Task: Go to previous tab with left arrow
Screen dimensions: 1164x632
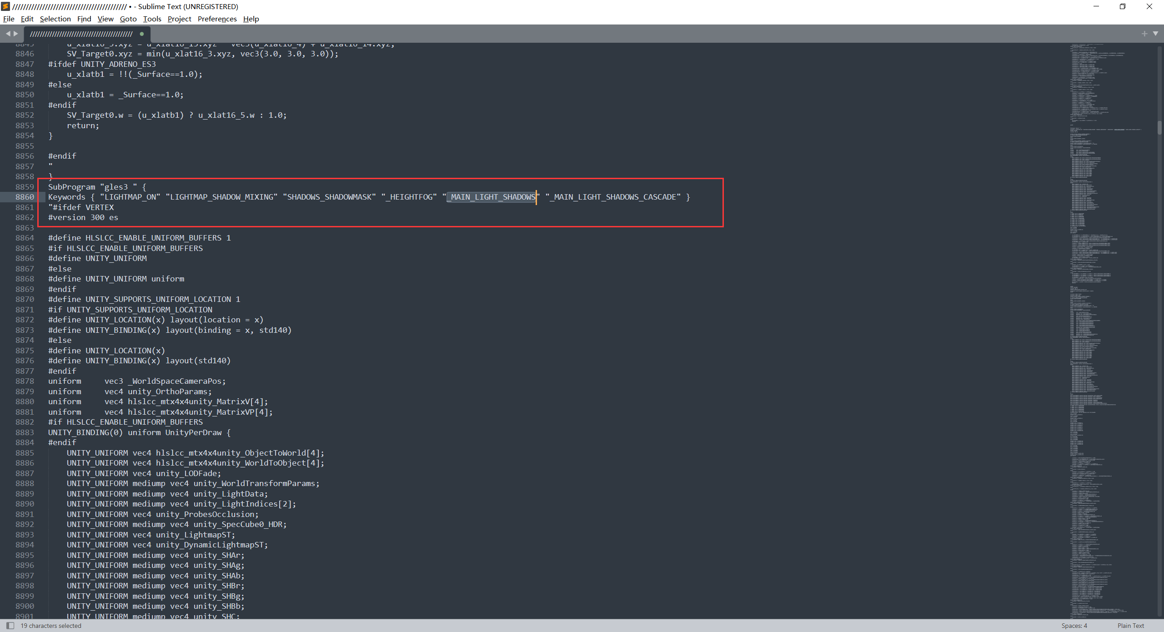Action: tap(8, 34)
